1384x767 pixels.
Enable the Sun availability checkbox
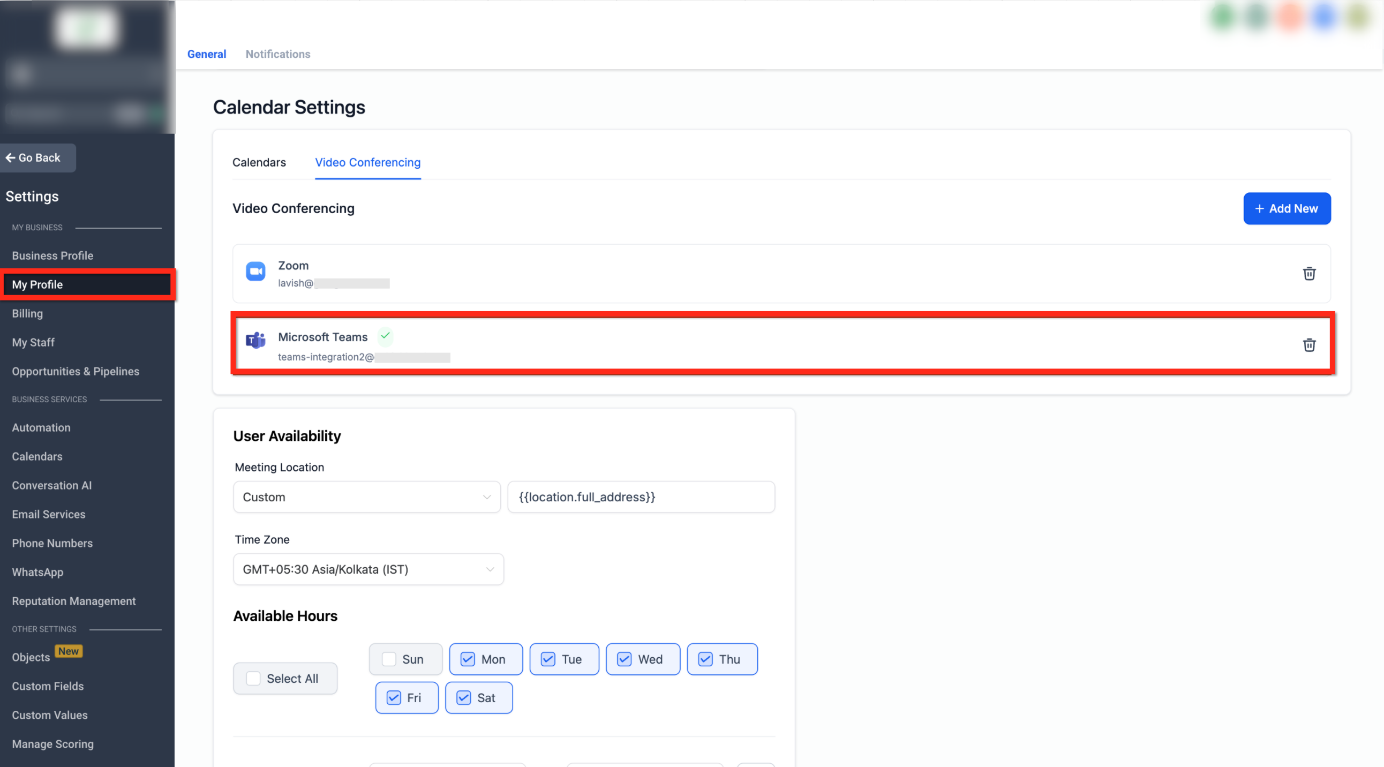click(x=389, y=659)
